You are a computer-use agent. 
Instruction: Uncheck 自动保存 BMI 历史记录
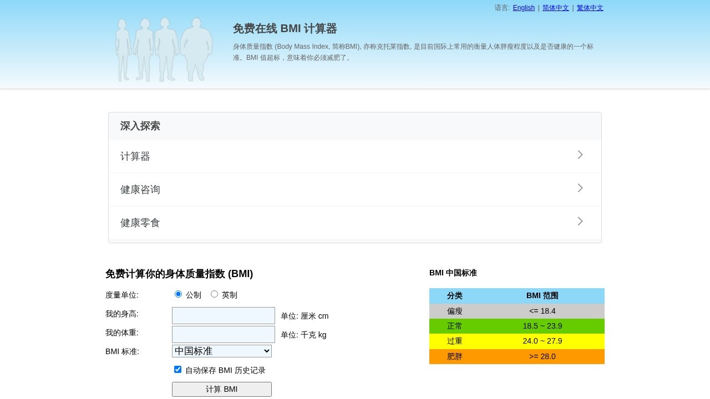(177, 369)
